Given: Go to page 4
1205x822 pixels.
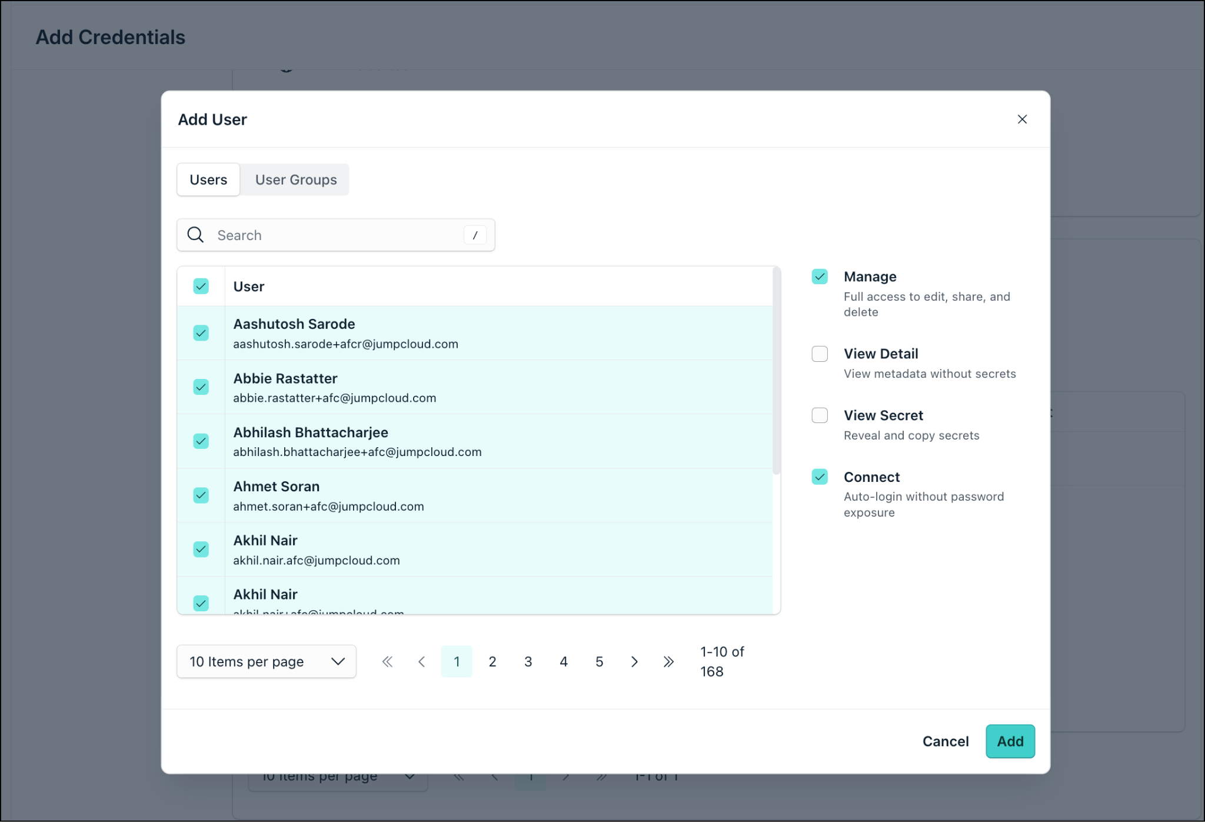Looking at the screenshot, I should click(564, 661).
